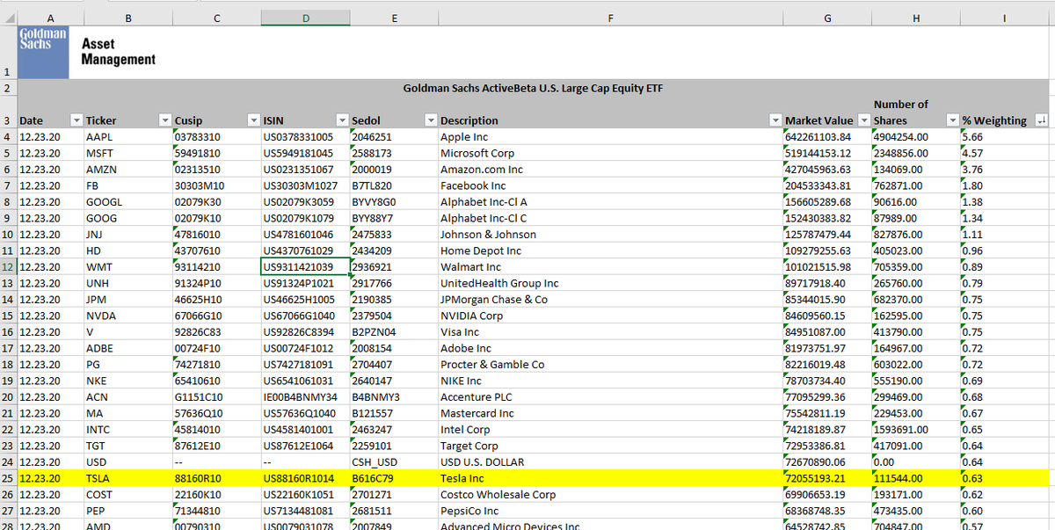Select ISIN cell US0378331005
Screen dimensions: 1055x530
pos(305,137)
